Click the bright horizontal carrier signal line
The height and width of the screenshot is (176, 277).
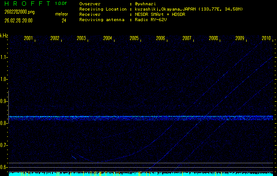[141, 117]
